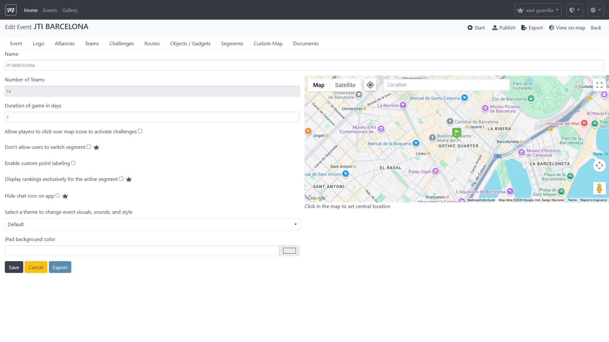Click the crown icon beside Hide chat

click(x=65, y=196)
